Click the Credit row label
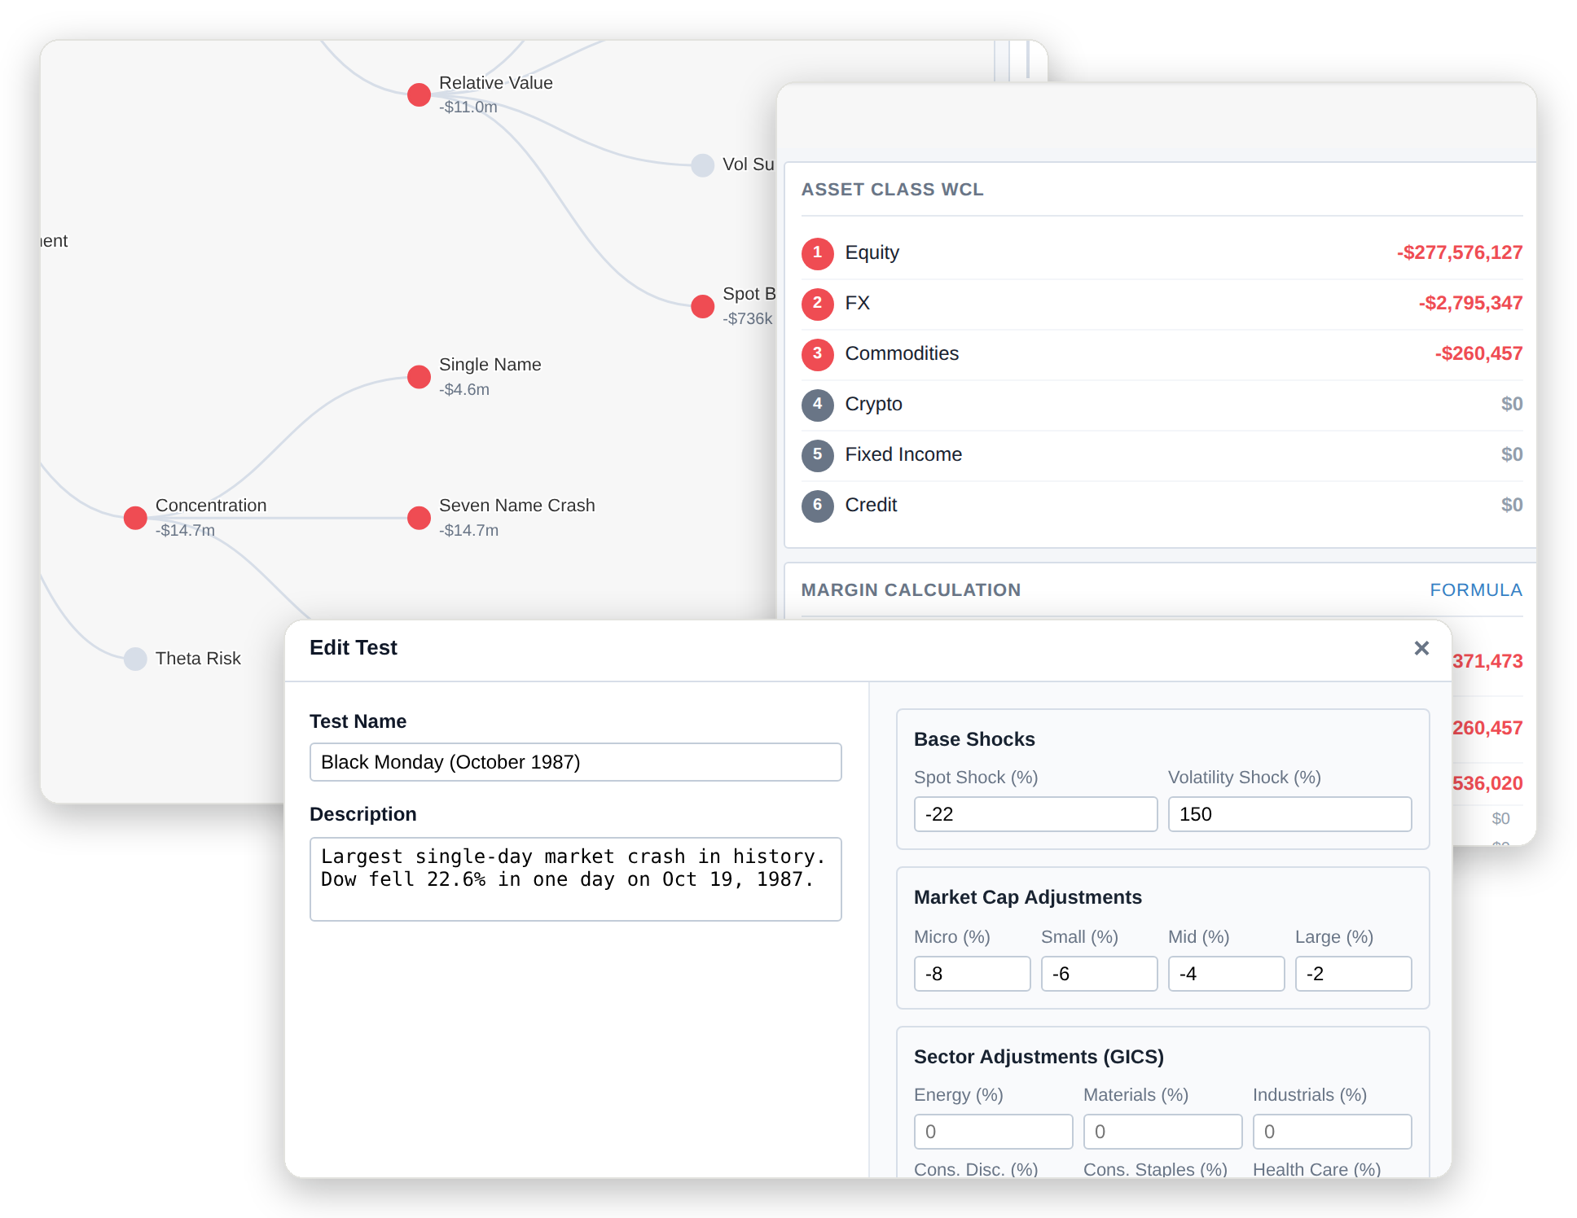Viewport: 1577px width, 1218px height. click(x=871, y=505)
